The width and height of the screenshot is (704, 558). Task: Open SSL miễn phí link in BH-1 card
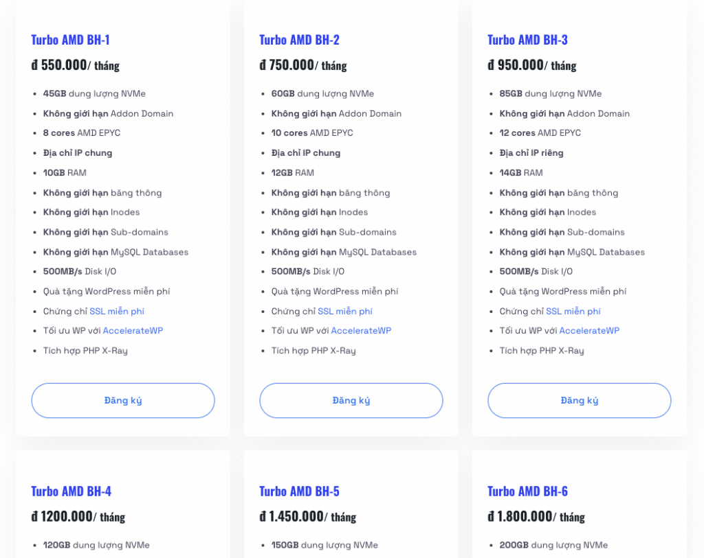pos(117,311)
